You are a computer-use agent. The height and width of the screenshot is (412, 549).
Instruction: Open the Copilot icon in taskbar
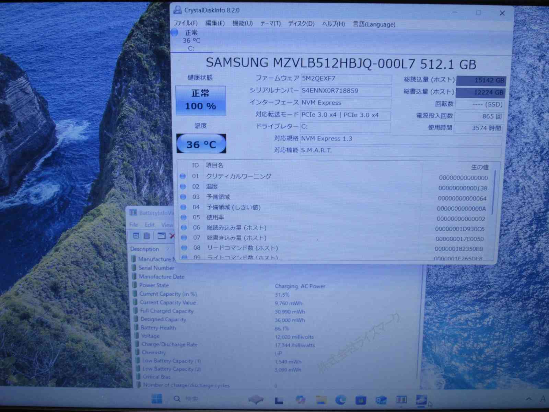click(x=300, y=400)
